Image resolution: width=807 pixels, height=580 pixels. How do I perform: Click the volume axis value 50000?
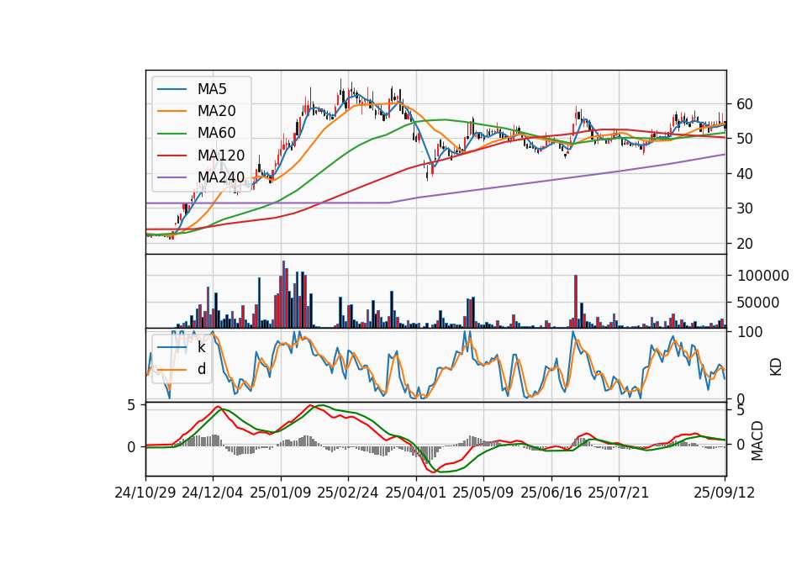coord(758,303)
